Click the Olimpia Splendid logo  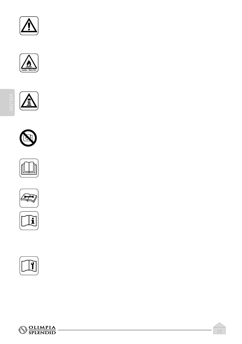37,330
